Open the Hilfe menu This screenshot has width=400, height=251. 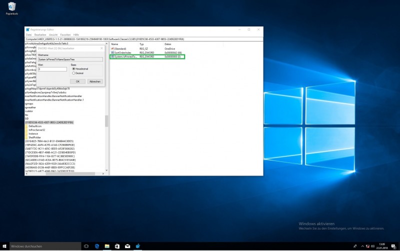76,34
